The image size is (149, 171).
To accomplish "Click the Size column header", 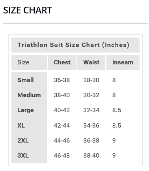I will pos(23,62).
